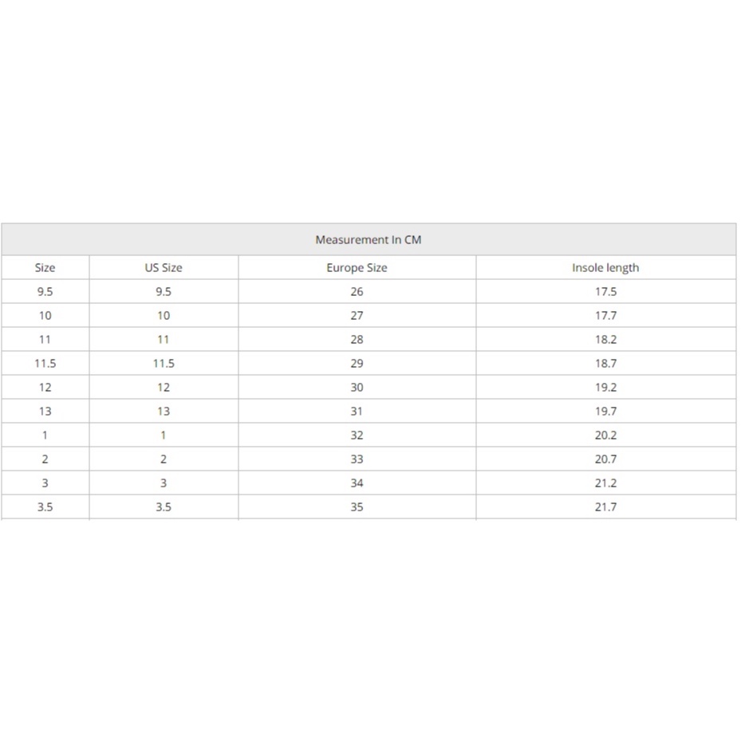Choose Europe Size cell 31
741x741 pixels.
[357, 412]
